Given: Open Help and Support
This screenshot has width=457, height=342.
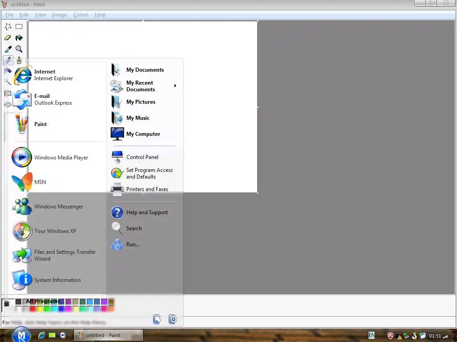Looking at the screenshot, I should tap(144, 212).
